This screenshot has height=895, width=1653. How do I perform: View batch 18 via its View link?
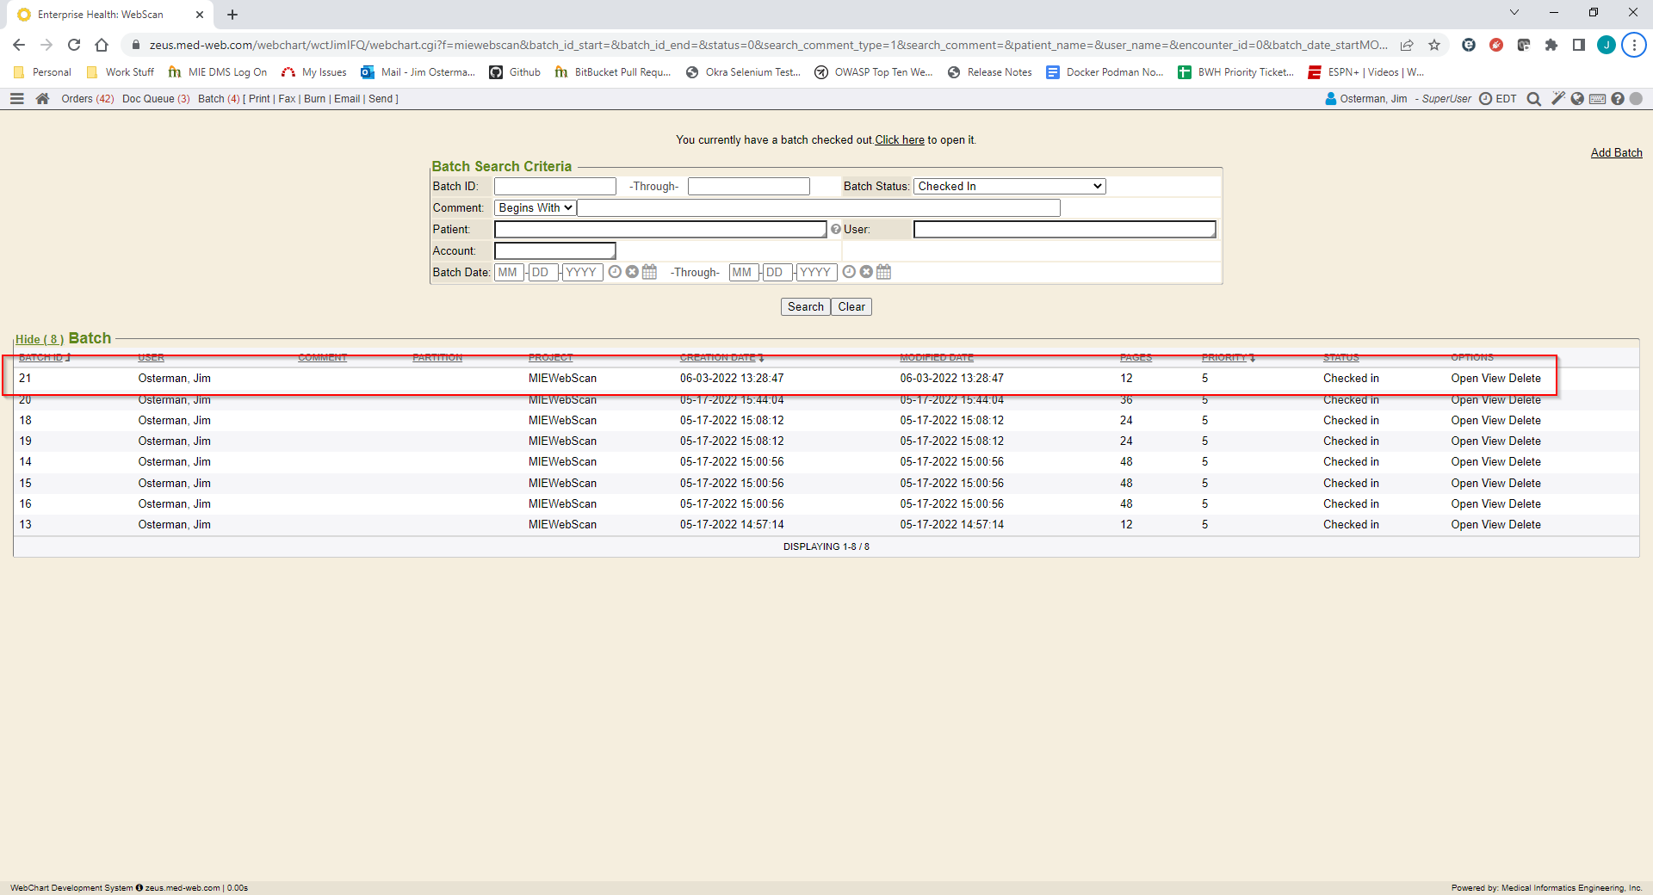(x=1494, y=421)
